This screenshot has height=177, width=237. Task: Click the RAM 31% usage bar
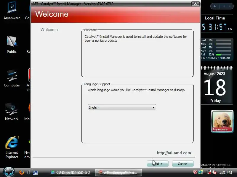pyautogui.click(x=223, y=55)
